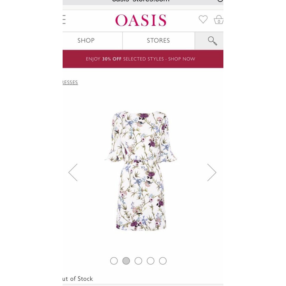Screen dimensions: 286x286
Task: Tap the floral dress product image
Action: point(141,171)
